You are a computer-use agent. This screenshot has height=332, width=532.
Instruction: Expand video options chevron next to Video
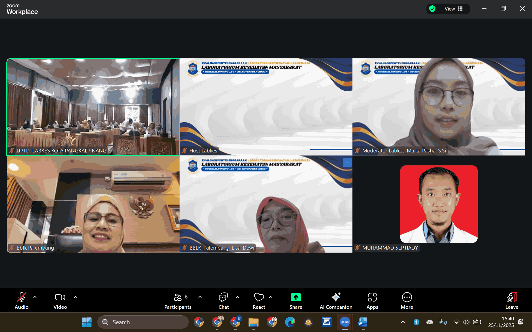pos(76,297)
